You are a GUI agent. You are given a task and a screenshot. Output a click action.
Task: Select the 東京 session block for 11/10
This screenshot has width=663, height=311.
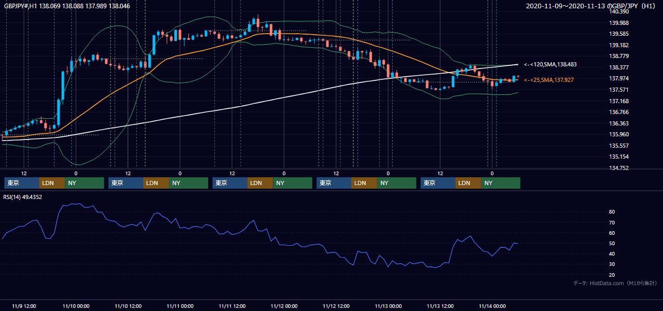126,183
